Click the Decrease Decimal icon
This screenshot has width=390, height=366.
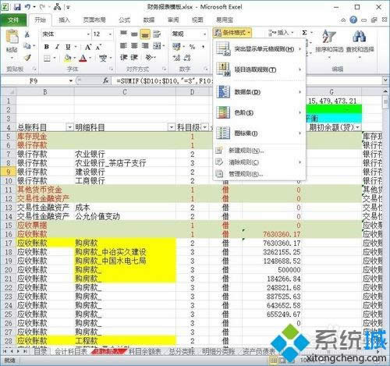pos(187,58)
